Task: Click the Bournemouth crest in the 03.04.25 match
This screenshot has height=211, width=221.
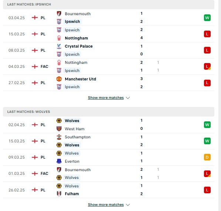Action: point(59,14)
